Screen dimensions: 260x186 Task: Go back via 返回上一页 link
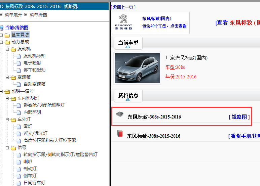coord(123,7)
